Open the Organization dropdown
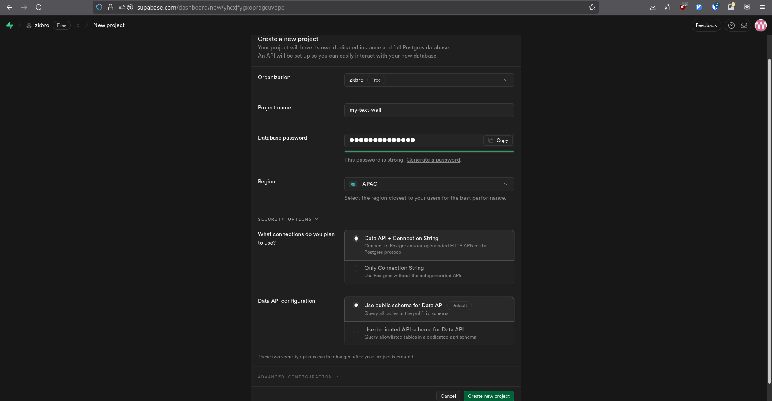 [429, 80]
